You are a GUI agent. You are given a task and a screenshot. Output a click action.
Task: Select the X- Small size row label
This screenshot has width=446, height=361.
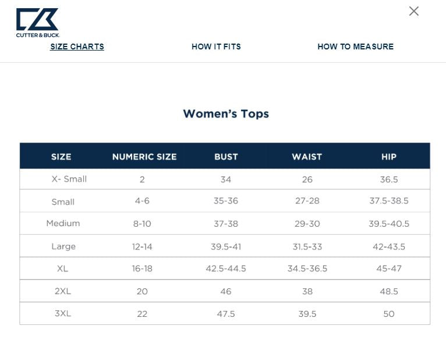coord(69,179)
